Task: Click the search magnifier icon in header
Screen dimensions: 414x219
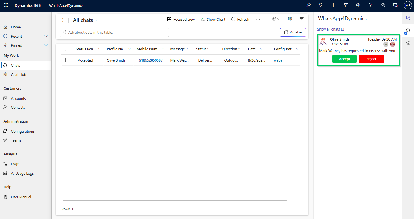Action: tap(308, 5)
